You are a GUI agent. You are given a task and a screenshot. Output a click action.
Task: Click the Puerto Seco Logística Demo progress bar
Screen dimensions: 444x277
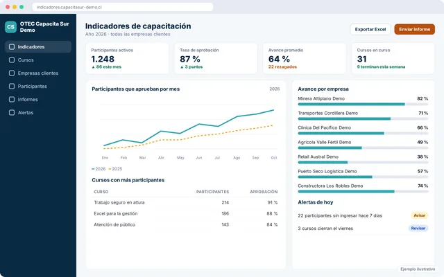tap(363, 177)
